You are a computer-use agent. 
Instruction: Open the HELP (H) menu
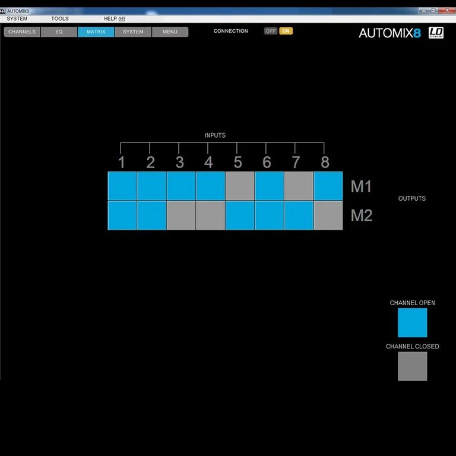(x=115, y=19)
